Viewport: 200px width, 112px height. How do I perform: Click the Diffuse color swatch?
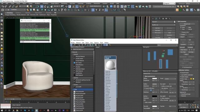[154, 78]
